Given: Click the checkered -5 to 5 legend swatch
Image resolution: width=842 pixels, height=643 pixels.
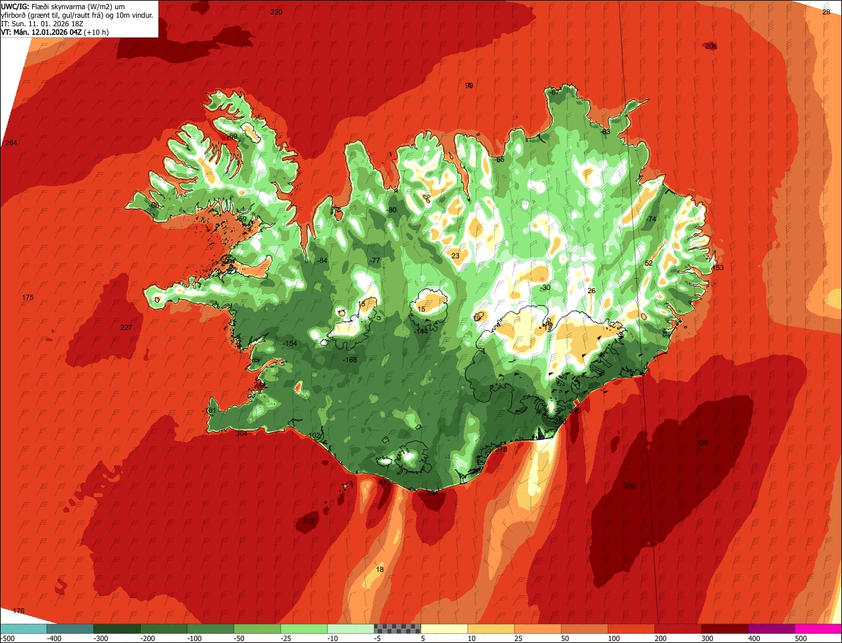Looking at the screenshot, I should tap(397, 629).
